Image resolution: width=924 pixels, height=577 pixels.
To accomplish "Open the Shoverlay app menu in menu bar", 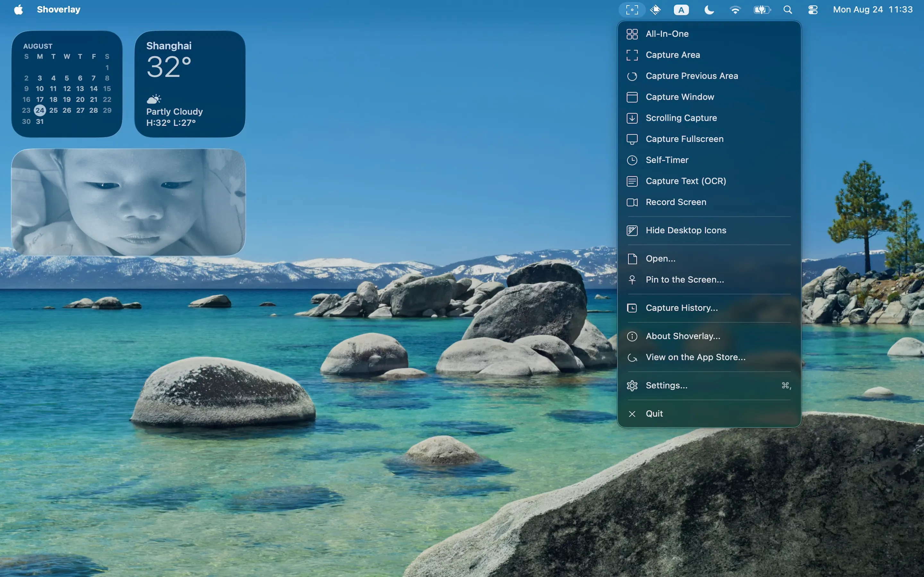I will click(58, 10).
